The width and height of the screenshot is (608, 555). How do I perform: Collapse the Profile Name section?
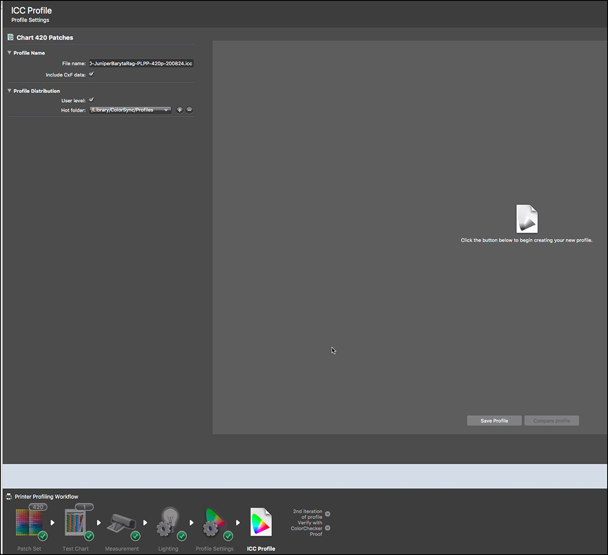point(9,53)
